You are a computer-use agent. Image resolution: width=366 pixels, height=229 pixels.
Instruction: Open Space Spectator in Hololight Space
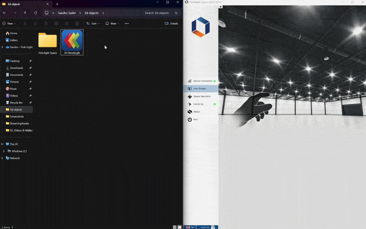pos(201,96)
